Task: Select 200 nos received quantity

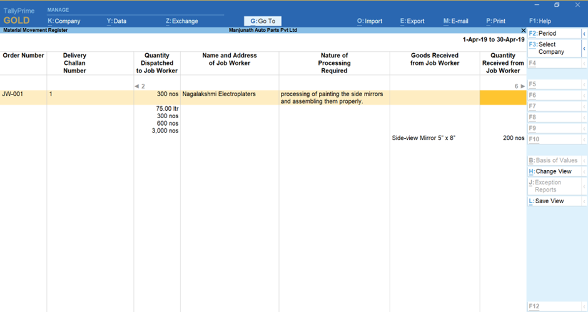Action: (514, 138)
